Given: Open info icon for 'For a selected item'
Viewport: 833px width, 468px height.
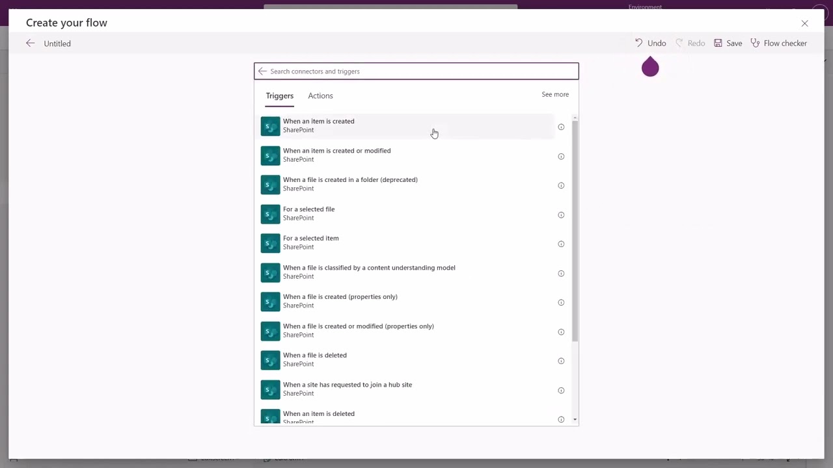Looking at the screenshot, I should coord(561,244).
